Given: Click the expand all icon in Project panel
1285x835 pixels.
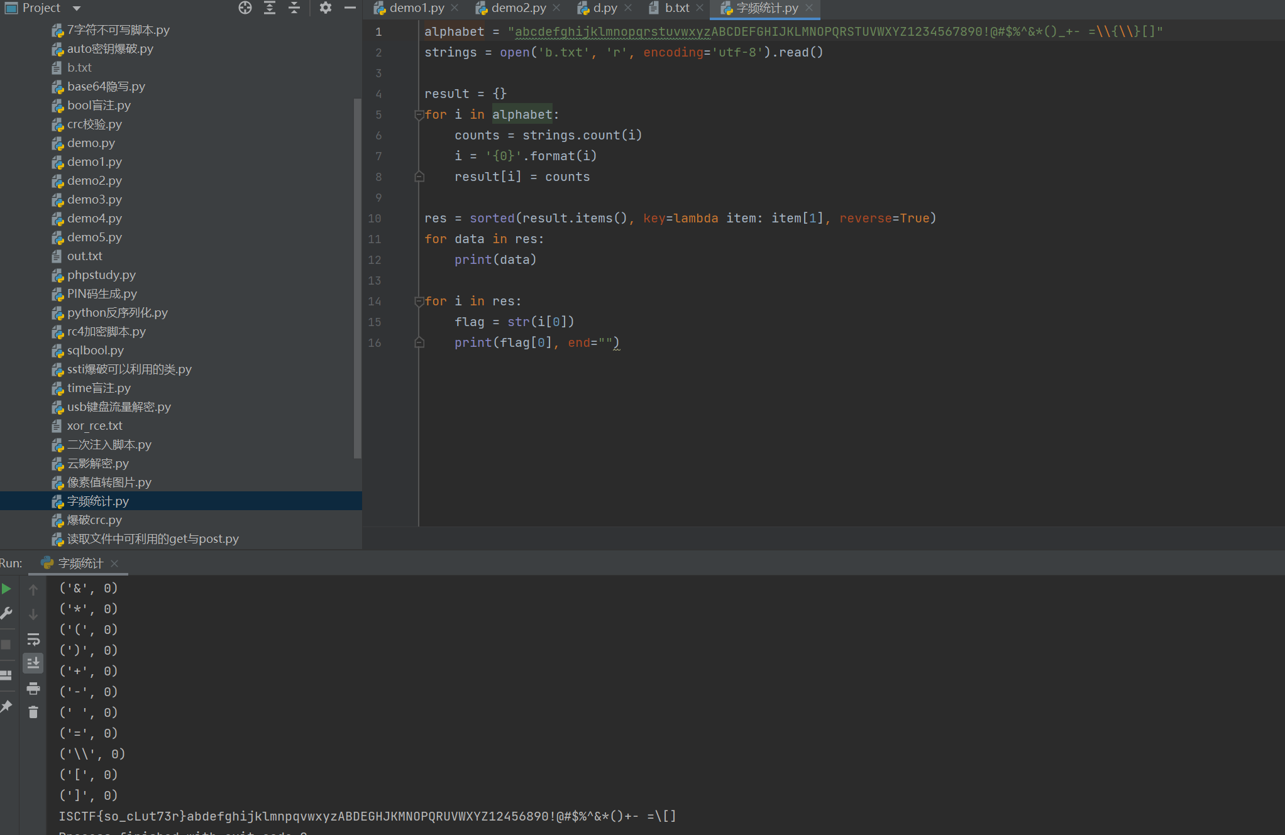Looking at the screenshot, I should (270, 8).
